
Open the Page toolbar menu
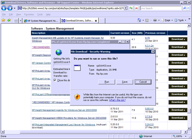[167, 20]
